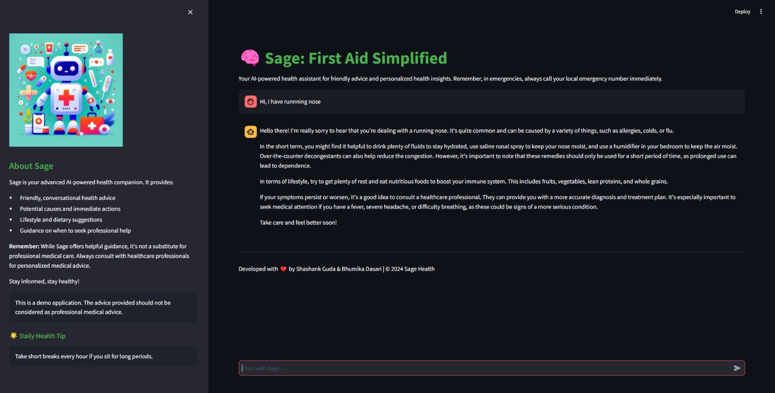Click the user avatar icon
This screenshot has width=775, height=393.
[x=250, y=102]
